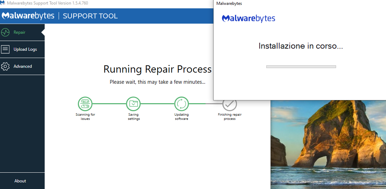Viewport: 386px width, 189px height.
Task: Click the Repair heartbeat icon in sidebar
Action: coord(5,32)
